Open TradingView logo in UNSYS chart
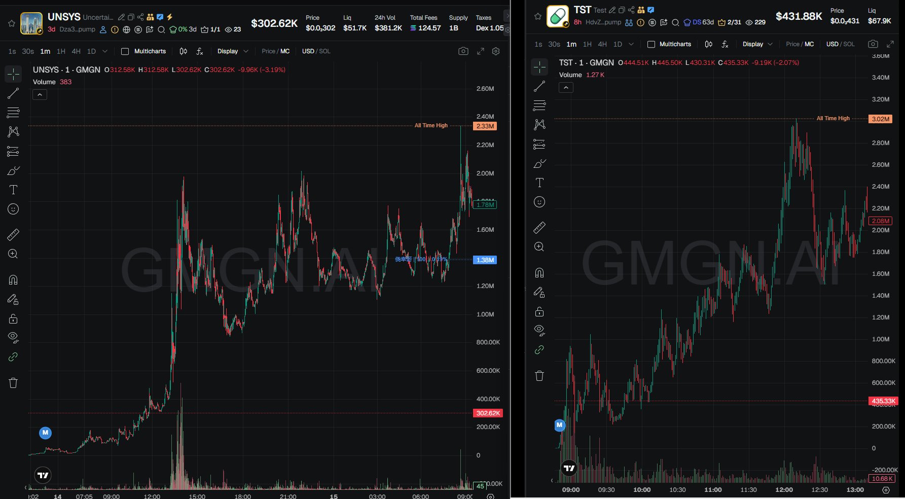Screen dimensions: 905x499 click(x=43, y=475)
